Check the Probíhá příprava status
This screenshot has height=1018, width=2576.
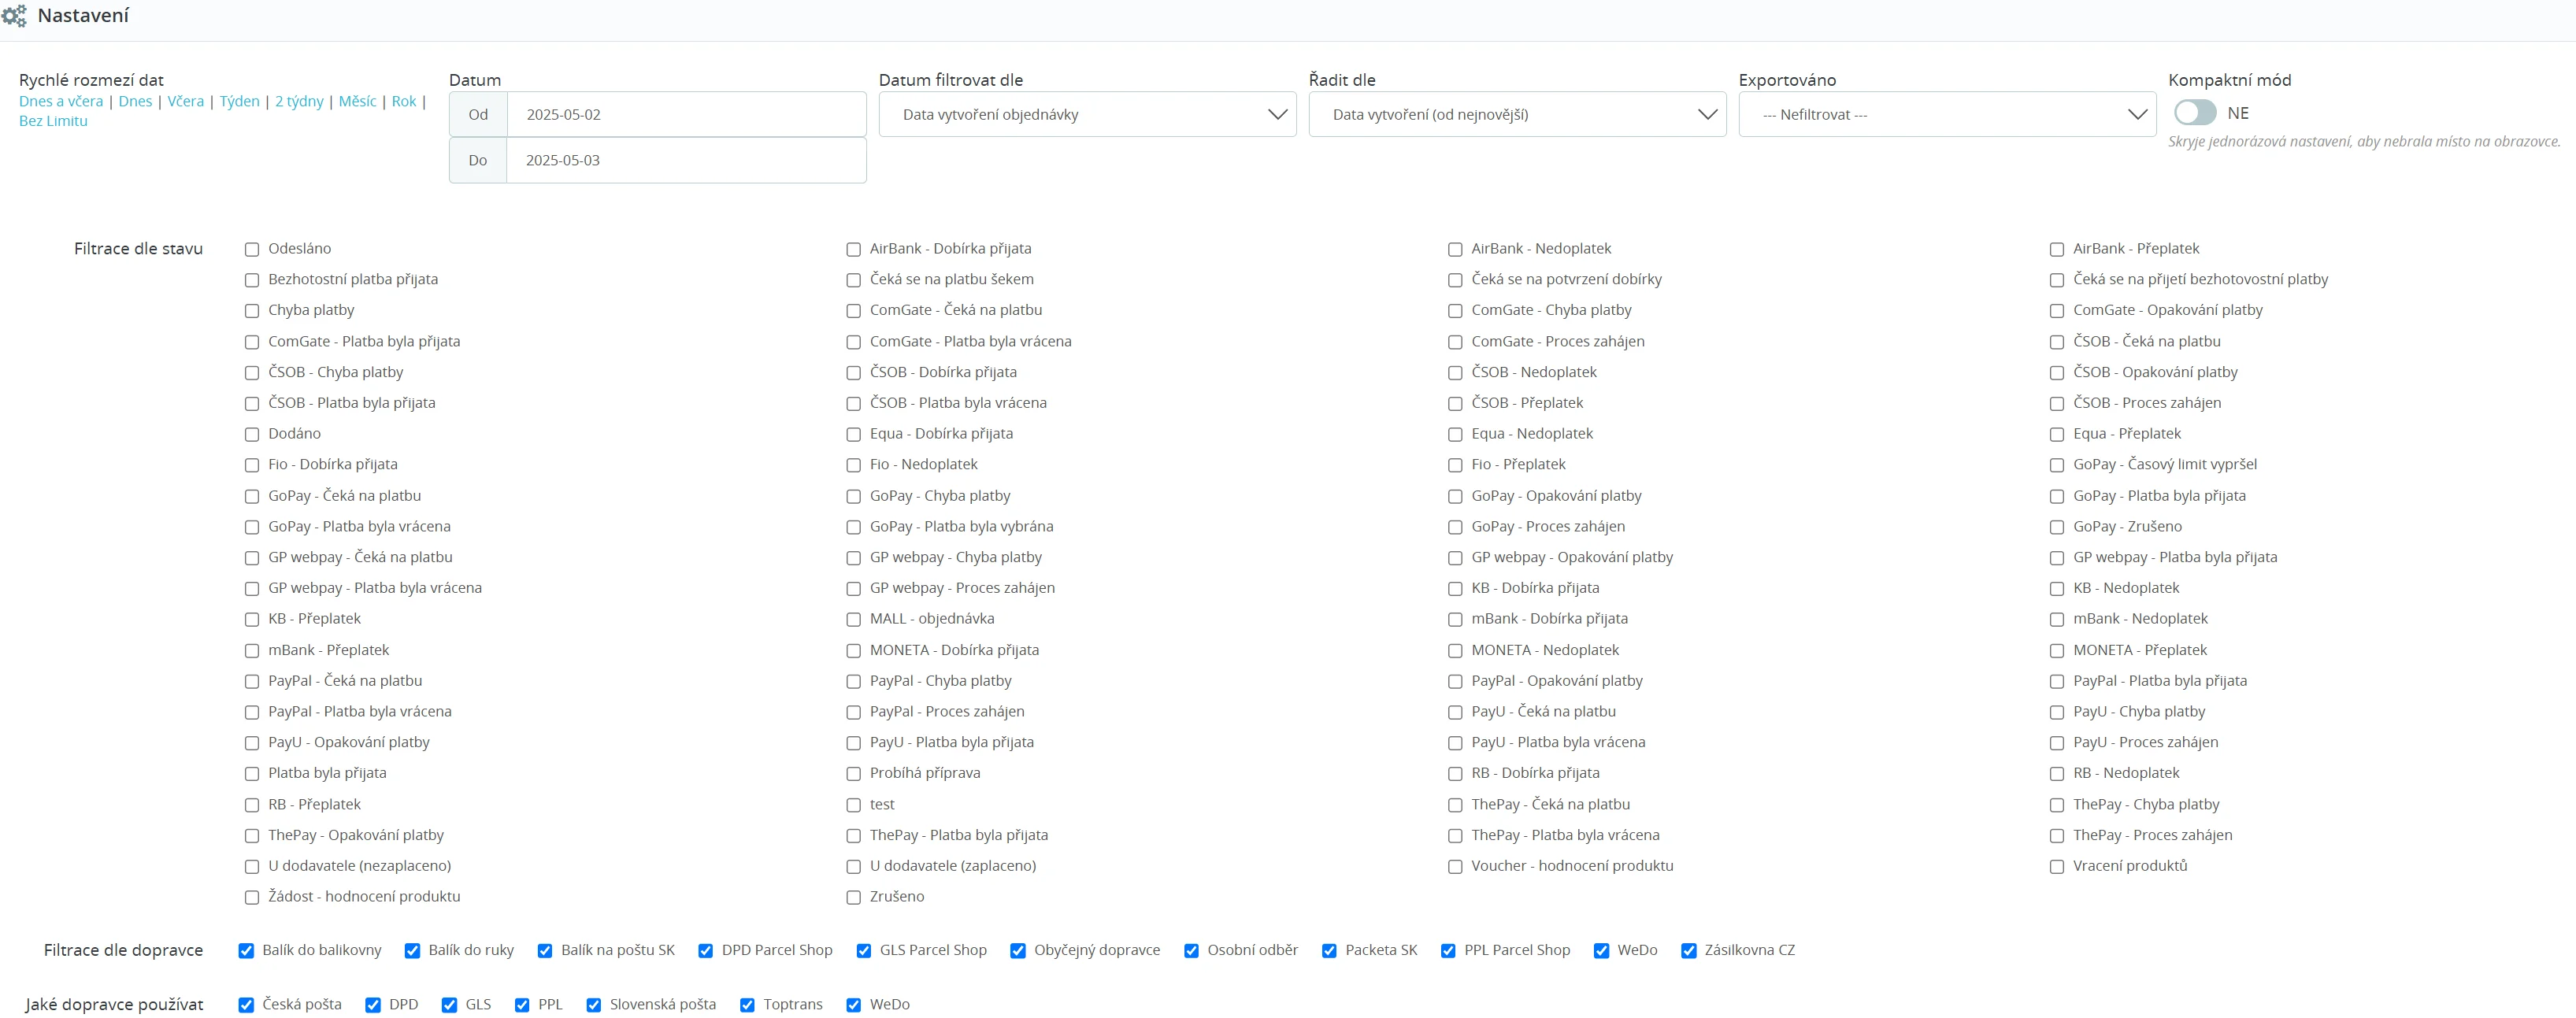pyautogui.click(x=853, y=774)
